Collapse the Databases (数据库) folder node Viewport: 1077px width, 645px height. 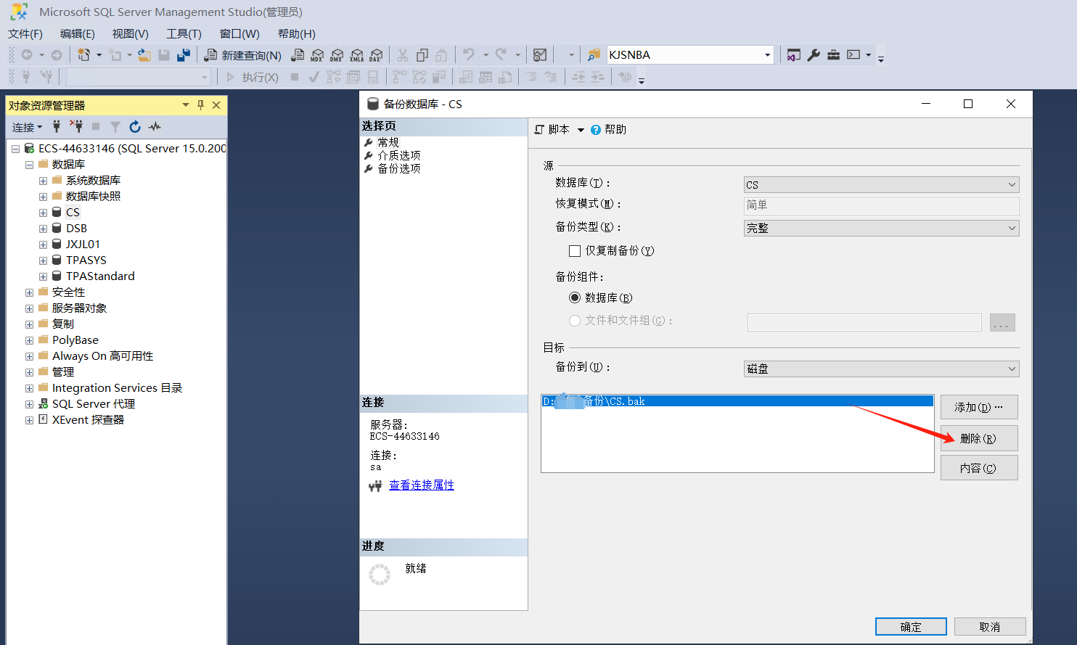pyautogui.click(x=29, y=165)
